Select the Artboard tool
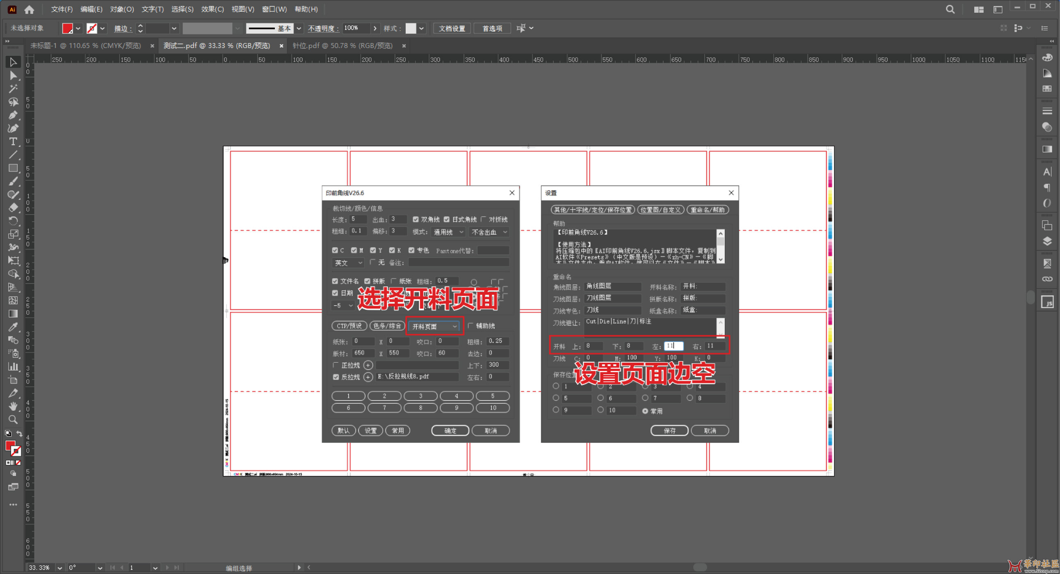The image size is (1060, 574). (13, 380)
